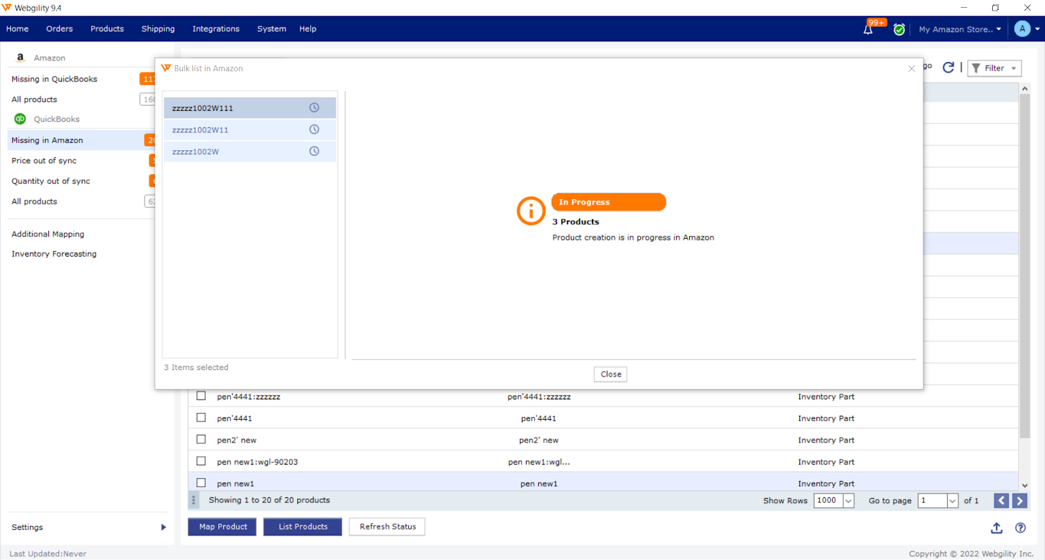Open the Products menu
This screenshot has height=560, width=1045.
click(107, 29)
